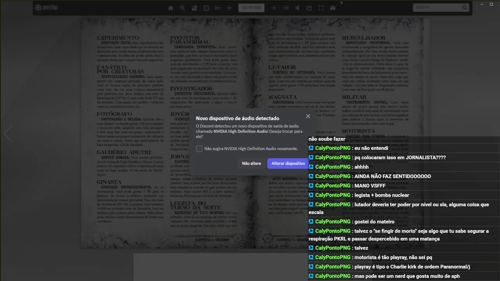Click the 'INVESTIGADOR' heading on the book page
The image size is (500, 281).
tap(191, 89)
